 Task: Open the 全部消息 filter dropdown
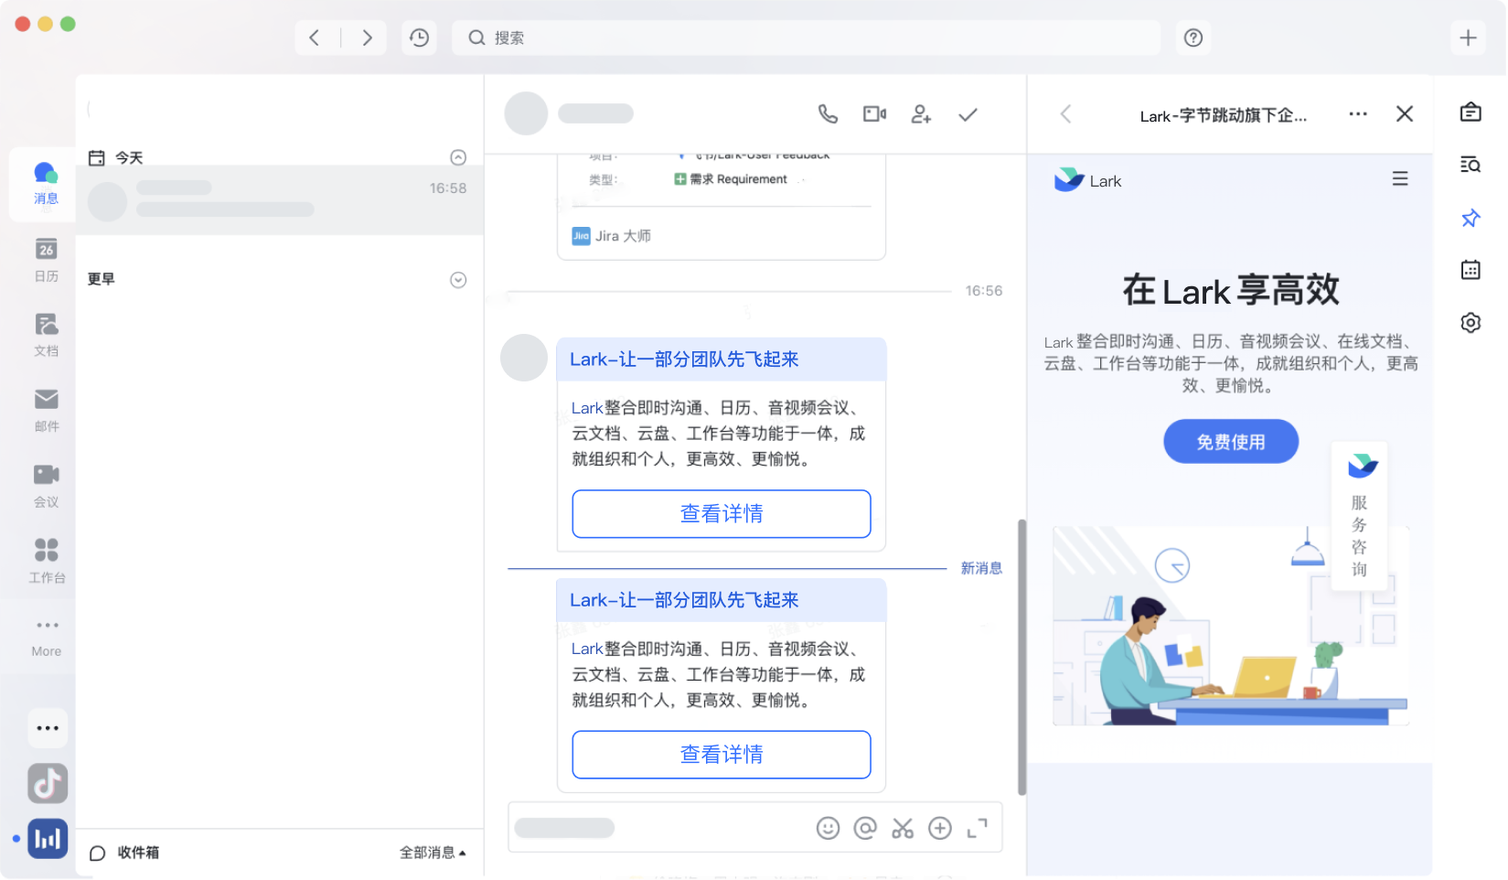click(x=432, y=852)
